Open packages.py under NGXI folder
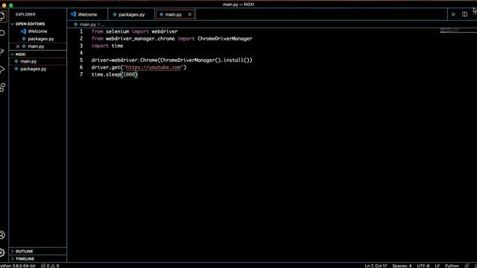The image size is (477, 268). pos(33,69)
